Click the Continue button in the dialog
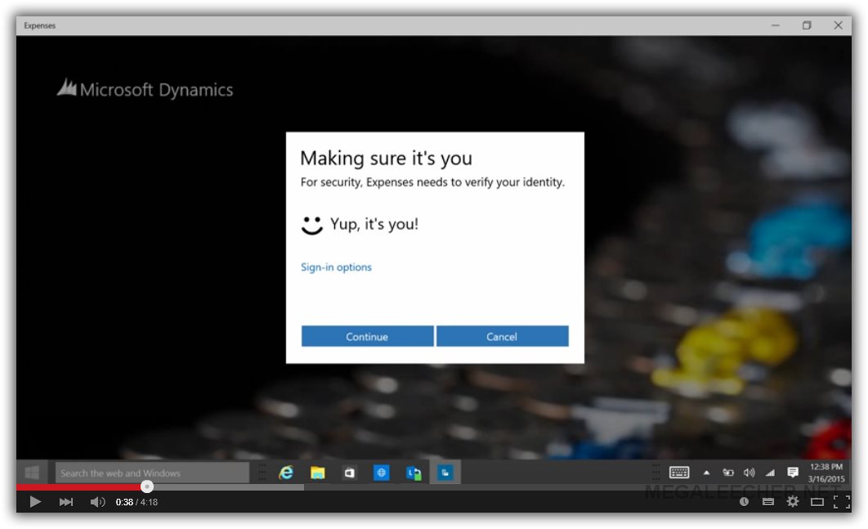Viewport: 868px width, 529px height. coord(367,336)
